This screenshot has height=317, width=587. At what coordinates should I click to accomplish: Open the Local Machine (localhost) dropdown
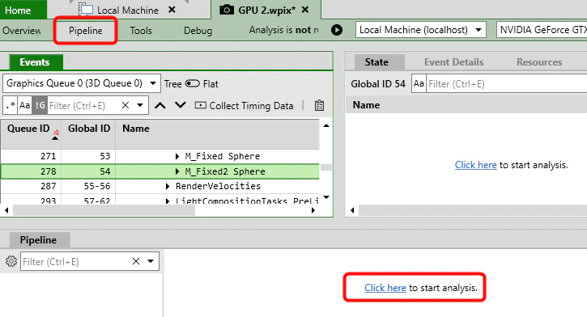click(421, 30)
